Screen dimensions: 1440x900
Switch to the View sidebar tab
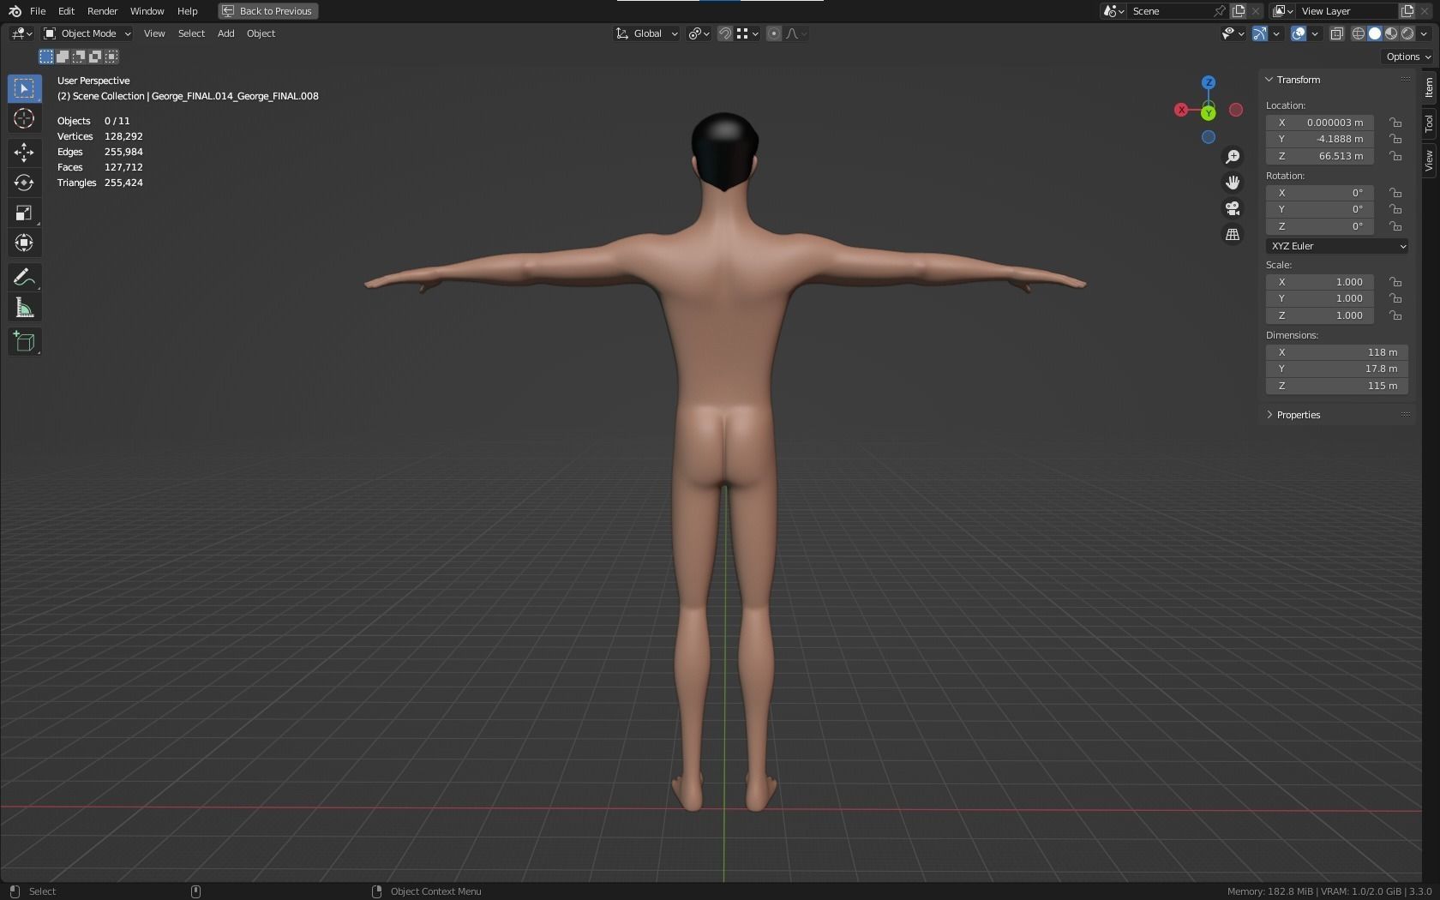click(1428, 160)
